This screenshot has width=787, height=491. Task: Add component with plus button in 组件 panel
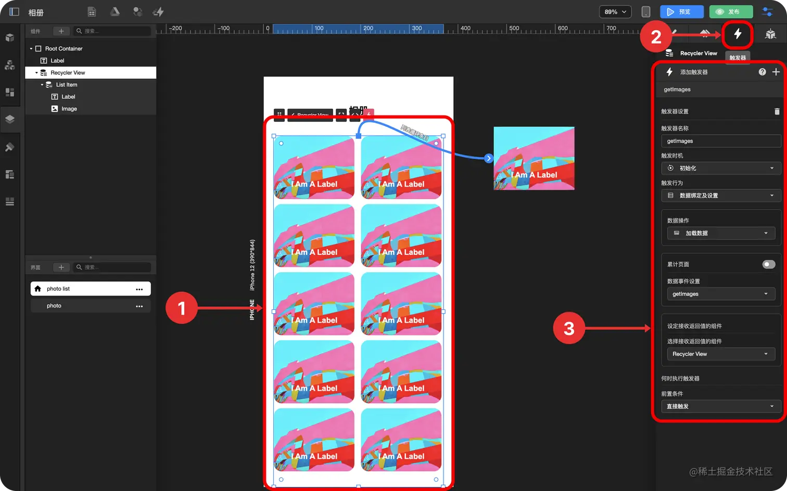coord(61,31)
